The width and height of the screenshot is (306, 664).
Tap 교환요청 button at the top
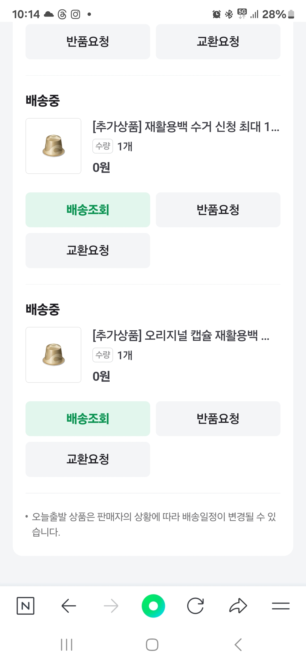[x=218, y=41]
